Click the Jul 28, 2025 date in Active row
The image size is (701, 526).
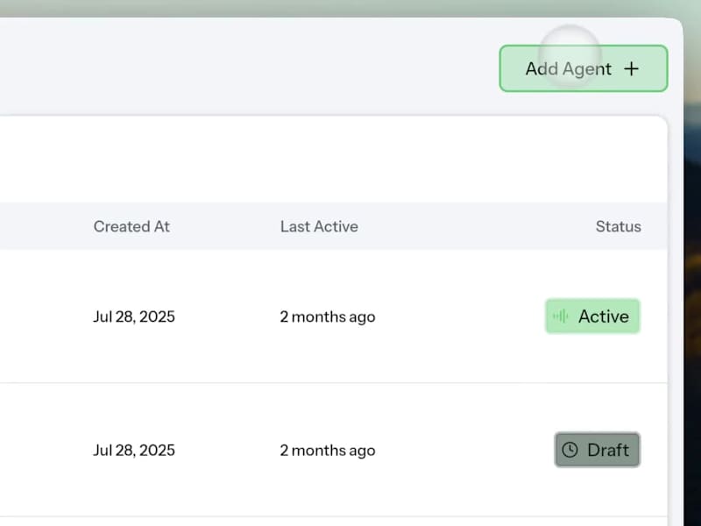(x=134, y=316)
